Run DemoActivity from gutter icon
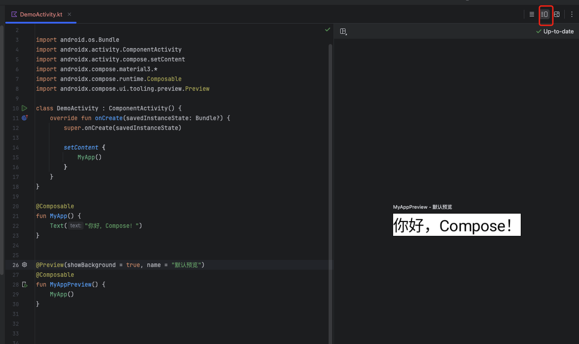The width and height of the screenshot is (579, 344). 24,108
